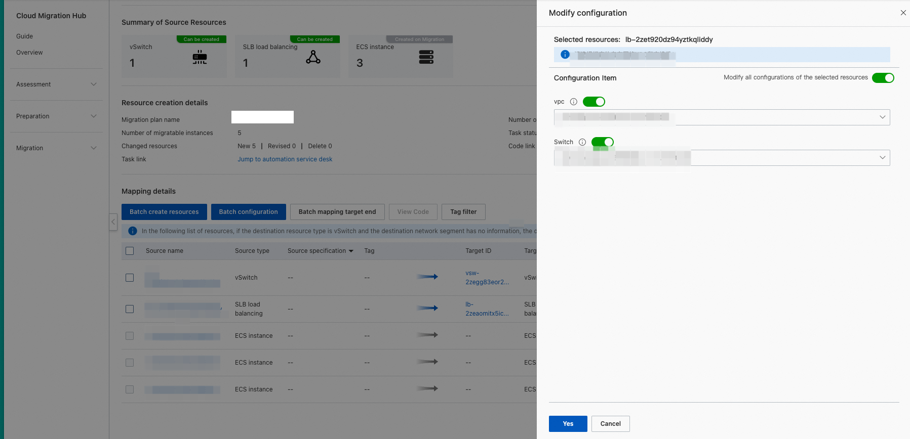The image size is (910, 439).
Task: Open the Source specification filter dropdown
Action: (x=351, y=251)
